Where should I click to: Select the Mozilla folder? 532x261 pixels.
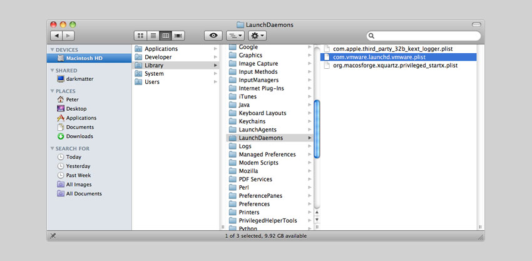tap(270, 171)
